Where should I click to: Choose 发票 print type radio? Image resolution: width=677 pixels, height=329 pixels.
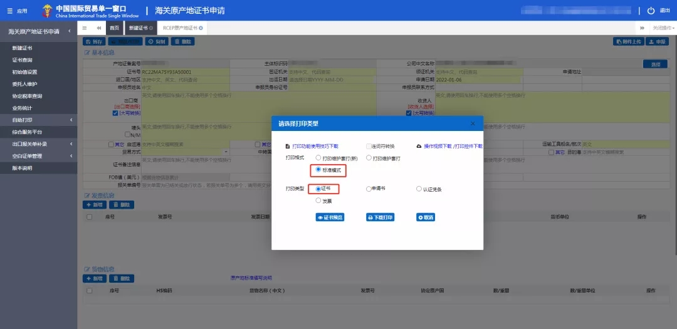pos(319,201)
